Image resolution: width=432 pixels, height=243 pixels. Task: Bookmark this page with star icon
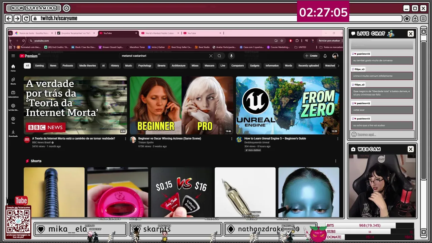tap(282, 40)
